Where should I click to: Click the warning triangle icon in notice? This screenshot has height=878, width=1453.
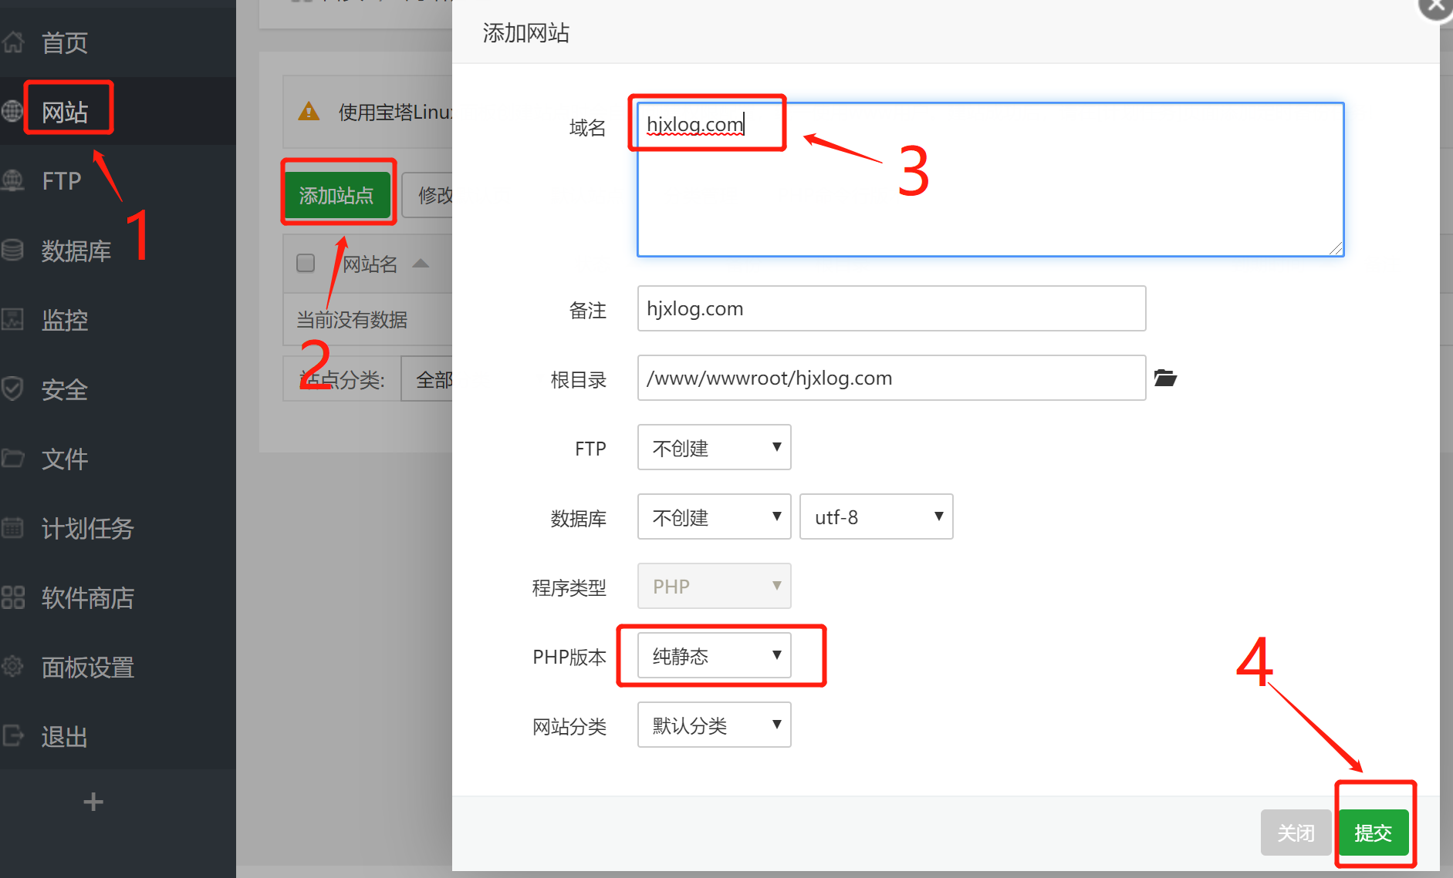pos(309,112)
